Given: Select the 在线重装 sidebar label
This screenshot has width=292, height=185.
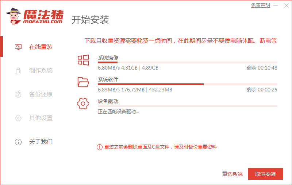Looking at the screenshot, I should [x=41, y=47].
